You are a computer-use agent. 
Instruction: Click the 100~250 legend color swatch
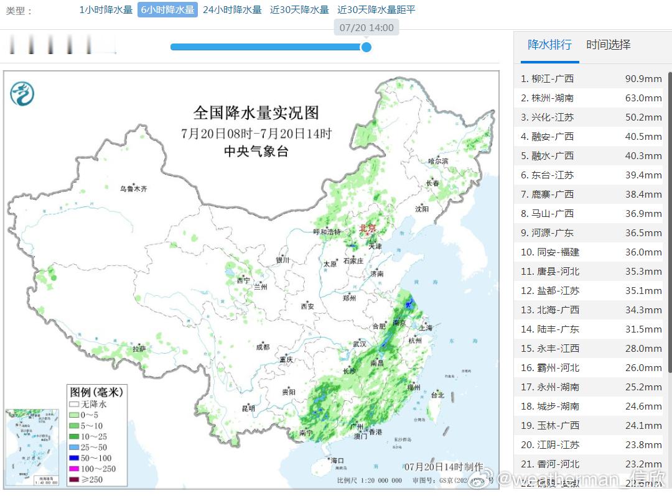[x=73, y=469]
